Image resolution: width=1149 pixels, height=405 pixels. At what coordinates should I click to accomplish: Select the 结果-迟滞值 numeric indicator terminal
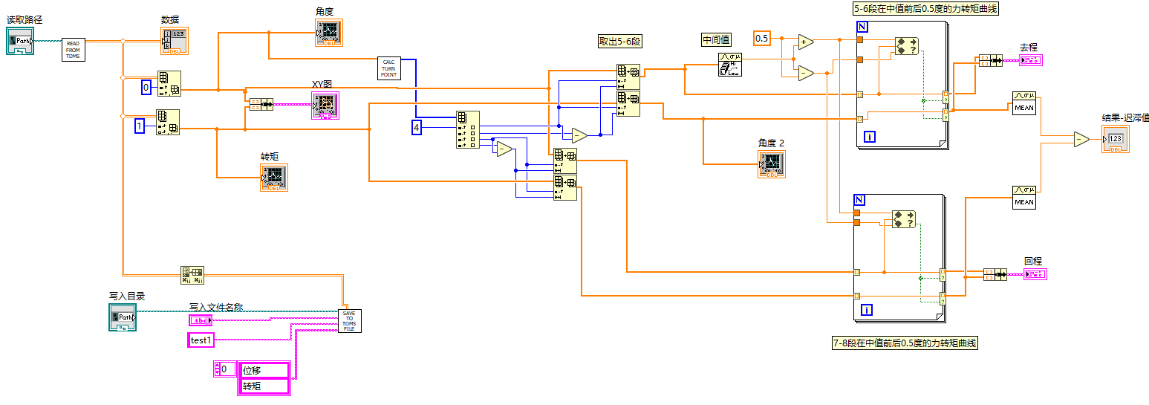click(1116, 140)
